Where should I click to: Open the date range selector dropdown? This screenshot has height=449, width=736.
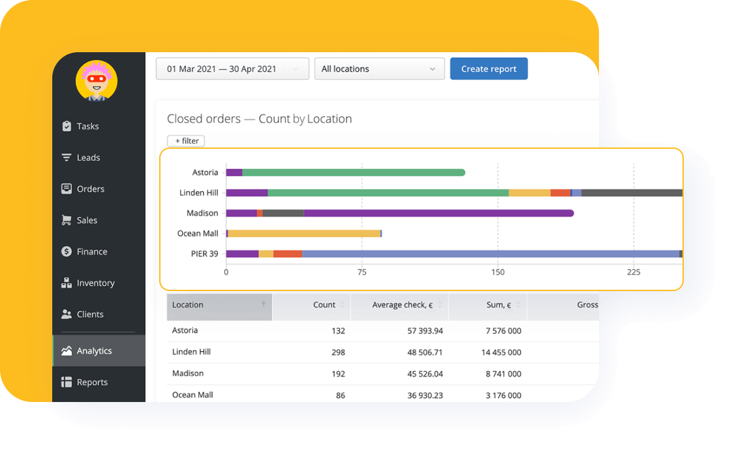232,69
